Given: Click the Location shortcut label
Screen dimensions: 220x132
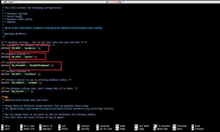Looking at the screenshot, I should click(x=105, y=126).
